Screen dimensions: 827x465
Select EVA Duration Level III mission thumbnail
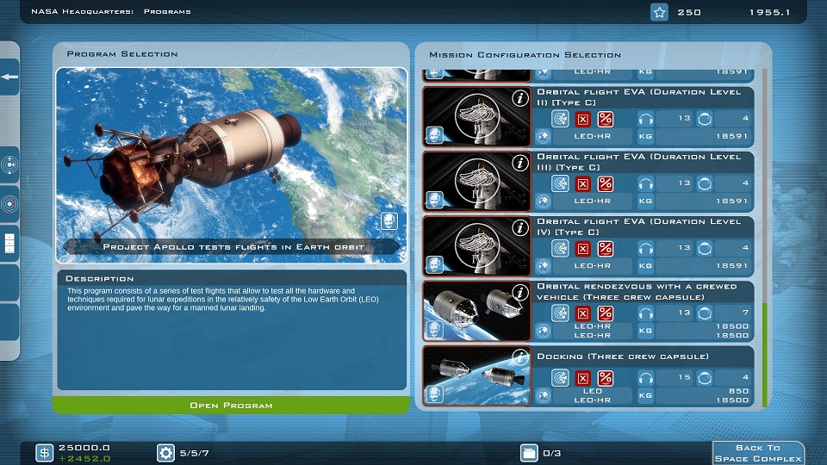476,182
